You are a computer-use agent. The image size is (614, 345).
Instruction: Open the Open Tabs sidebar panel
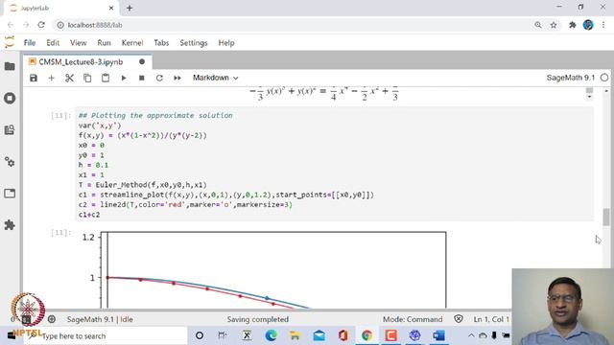[10, 194]
